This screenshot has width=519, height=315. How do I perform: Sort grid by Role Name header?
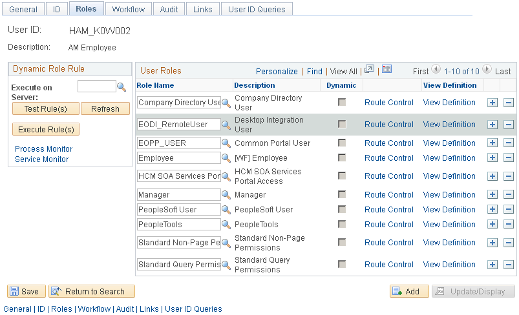[155, 85]
